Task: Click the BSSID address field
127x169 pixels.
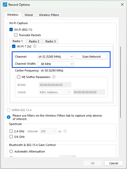Action: 55,85
